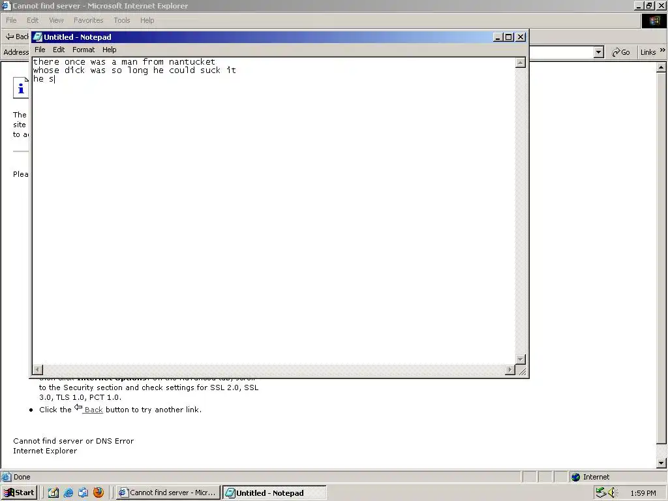Click the Done status bar text
This screenshot has width=668, height=501.
(22, 477)
